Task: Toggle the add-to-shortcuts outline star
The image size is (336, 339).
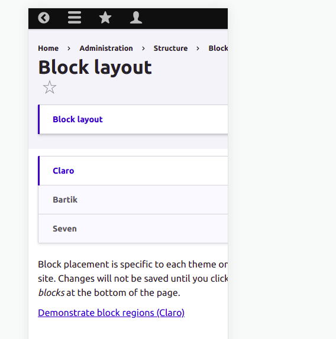Action: [x=50, y=87]
